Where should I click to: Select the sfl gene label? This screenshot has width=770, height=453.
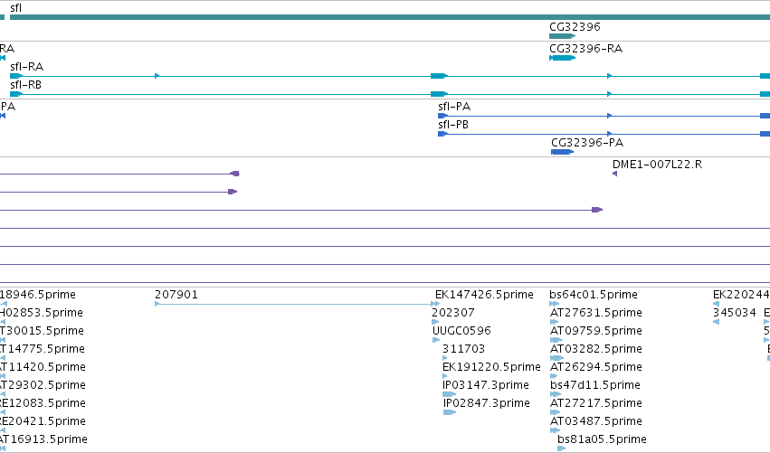(15, 8)
